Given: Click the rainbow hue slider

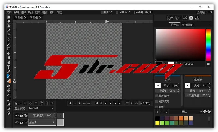Looking at the screenshot, I should (208, 45).
